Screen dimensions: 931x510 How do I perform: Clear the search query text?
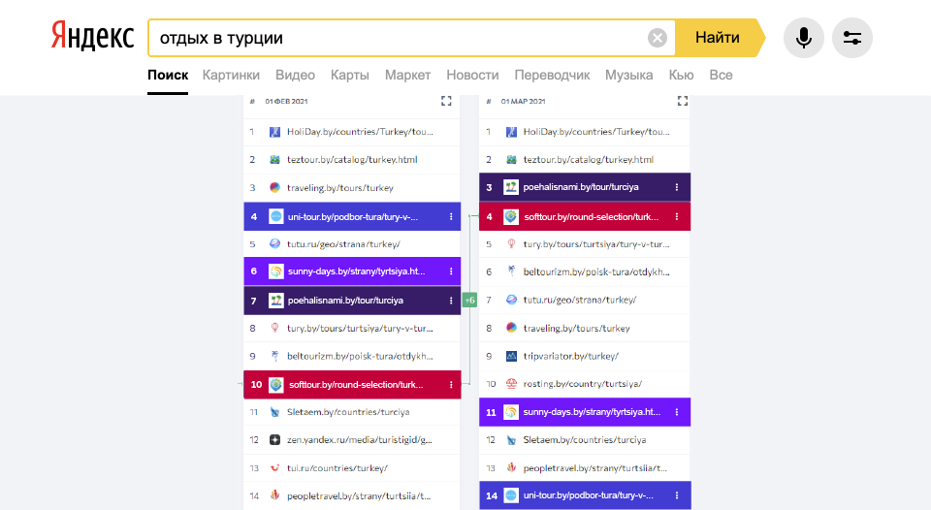(657, 38)
